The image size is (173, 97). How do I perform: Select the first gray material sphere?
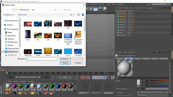[8, 86]
